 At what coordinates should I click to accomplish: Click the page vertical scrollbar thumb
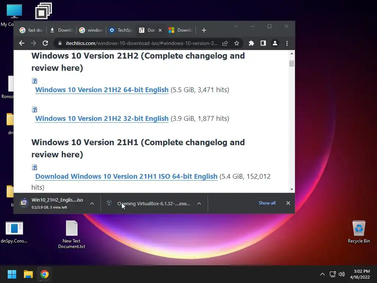(292, 63)
